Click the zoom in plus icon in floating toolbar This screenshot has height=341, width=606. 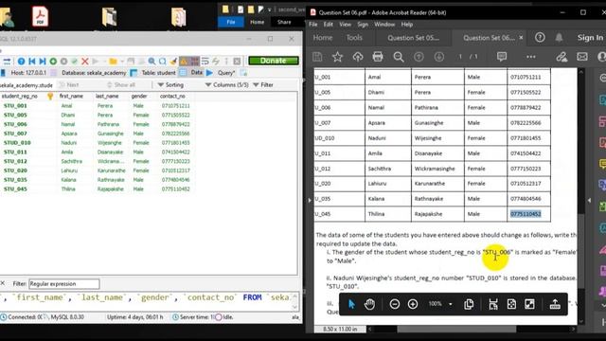(413, 304)
